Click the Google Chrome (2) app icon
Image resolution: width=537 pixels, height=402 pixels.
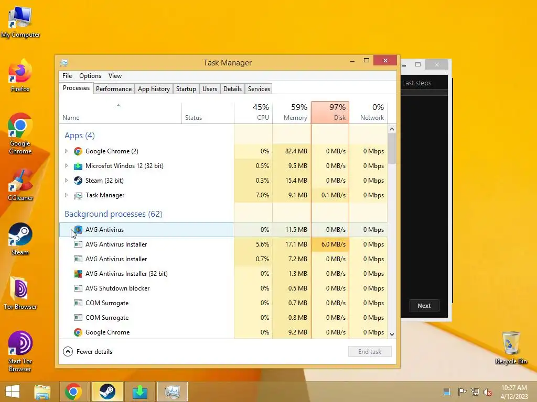(x=78, y=151)
